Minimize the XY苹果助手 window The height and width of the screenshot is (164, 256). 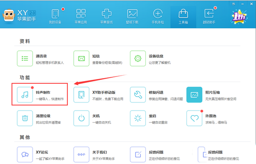click(x=243, y=4)
